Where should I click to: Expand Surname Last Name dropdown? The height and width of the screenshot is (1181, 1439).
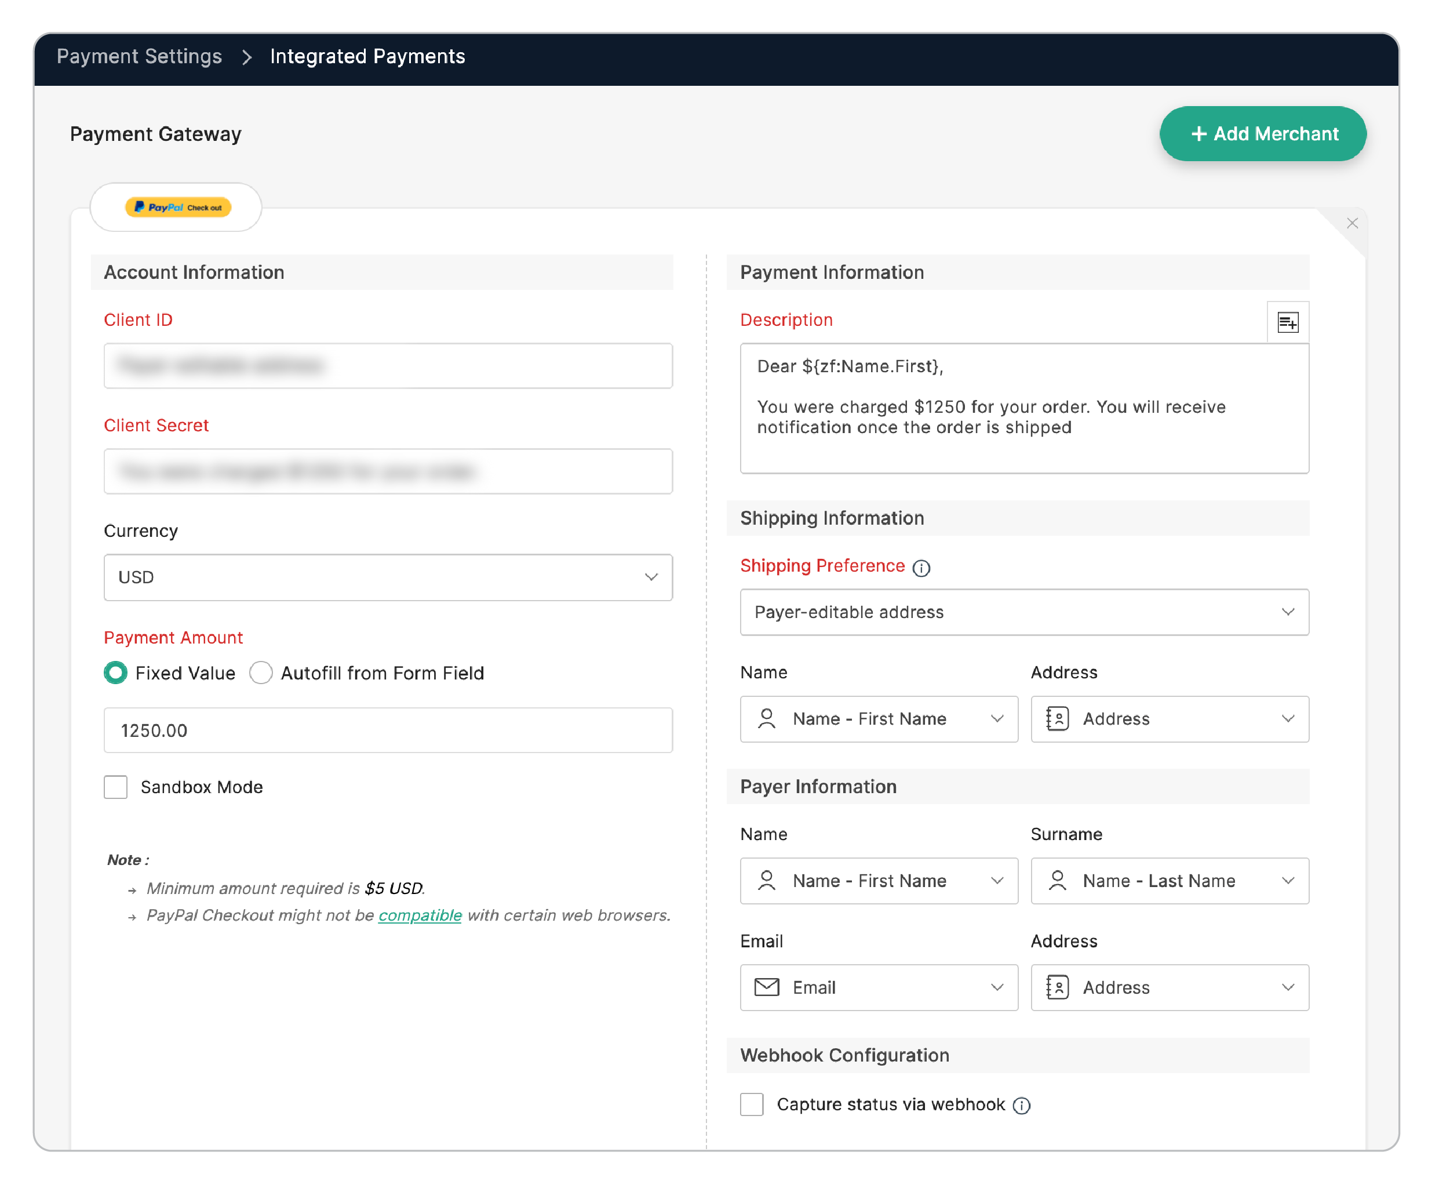click(x=1170, y=881)
